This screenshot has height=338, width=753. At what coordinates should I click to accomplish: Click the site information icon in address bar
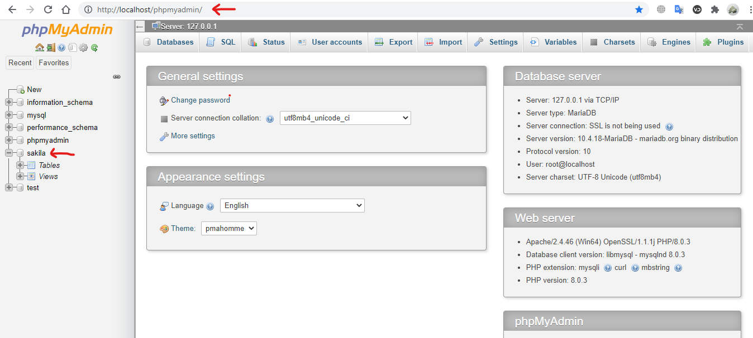pyautogui.click(x=87, y=9)
